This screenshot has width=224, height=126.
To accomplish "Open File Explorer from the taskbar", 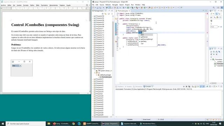I will [x=49, y=124].
